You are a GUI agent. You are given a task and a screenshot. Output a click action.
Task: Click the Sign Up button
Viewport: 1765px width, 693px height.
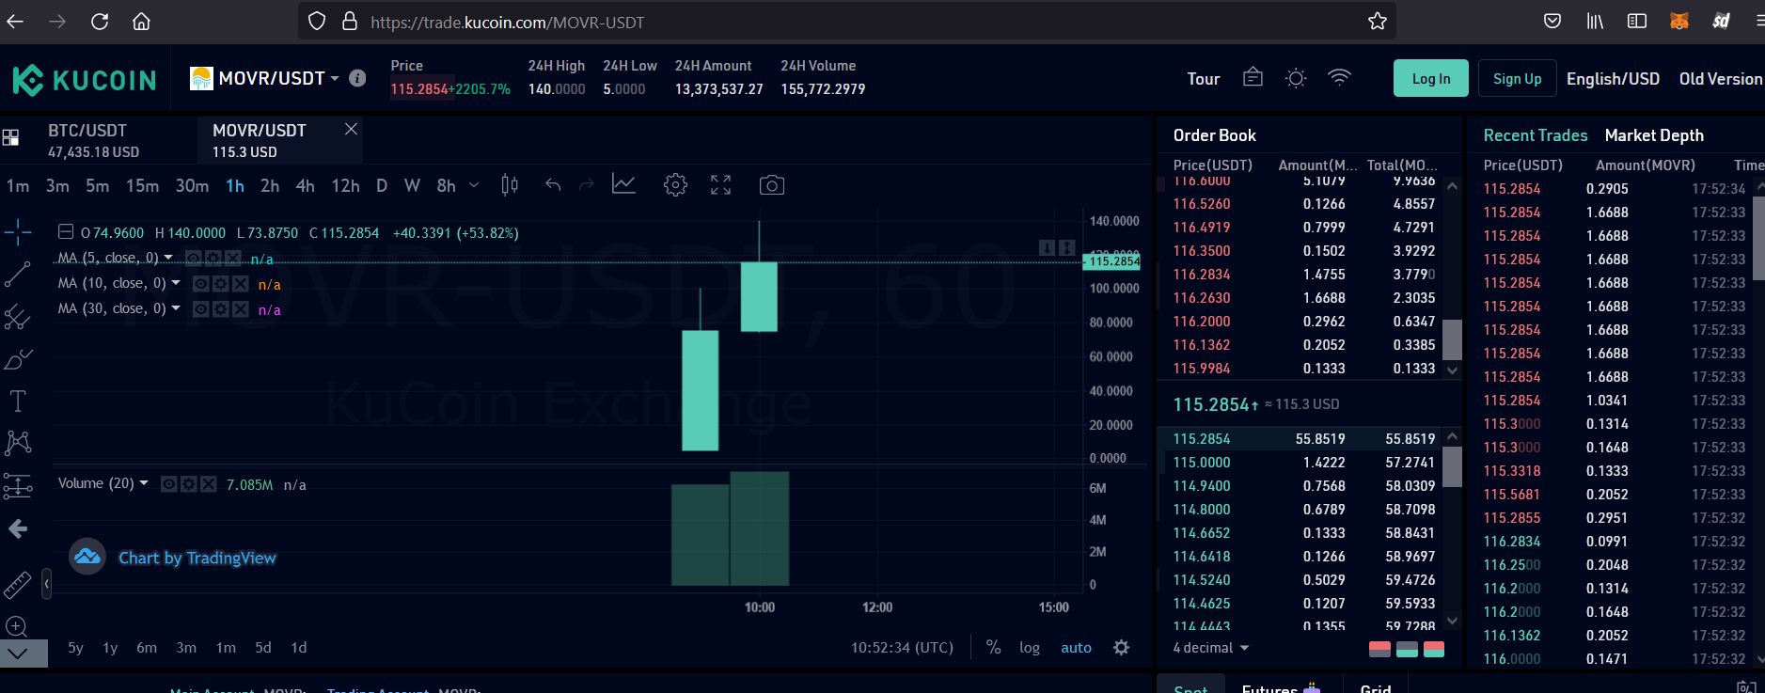pyautogui.click(x=1517, y=79)
